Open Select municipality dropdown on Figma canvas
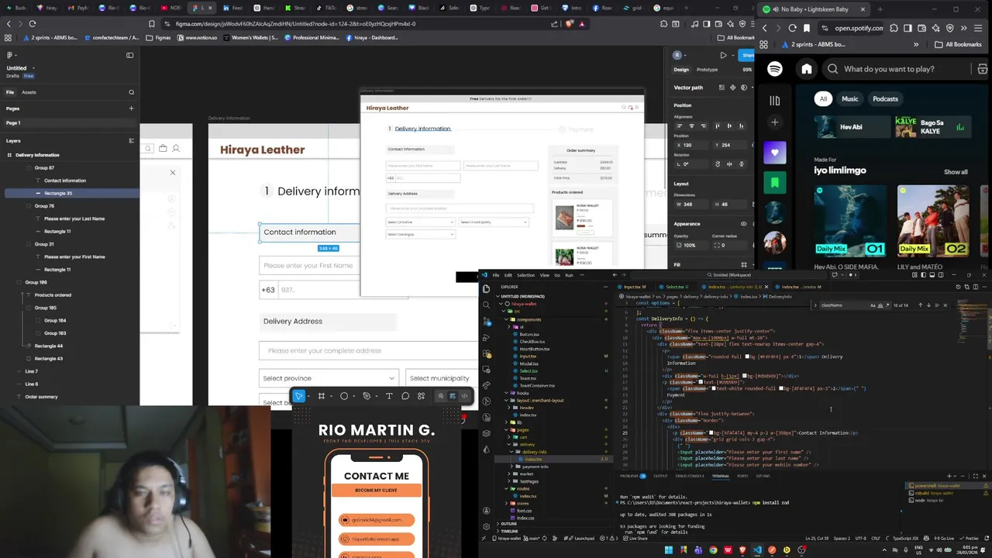Screen dimensions: 992x558 point(442,378)
